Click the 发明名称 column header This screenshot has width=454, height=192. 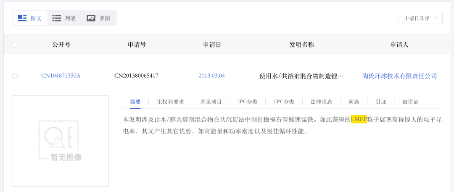click(302, 45)
